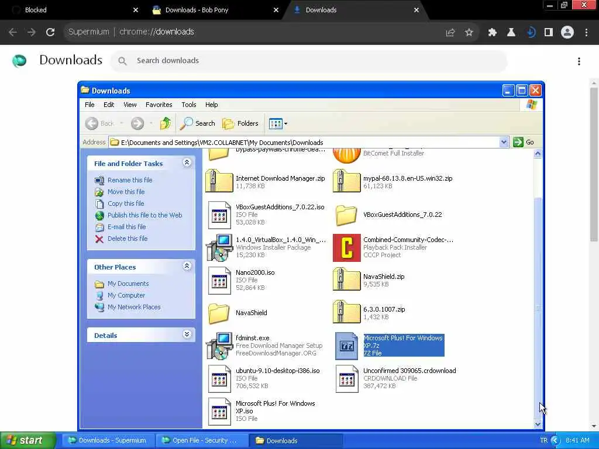Click the labs flask icon in browser toolbar
The image size is (599, 449).
click(x=511, y=33)
